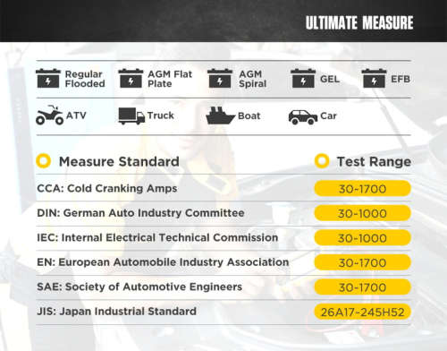
Task: Select the Car vehicle icon
Action: pos(303,117)
